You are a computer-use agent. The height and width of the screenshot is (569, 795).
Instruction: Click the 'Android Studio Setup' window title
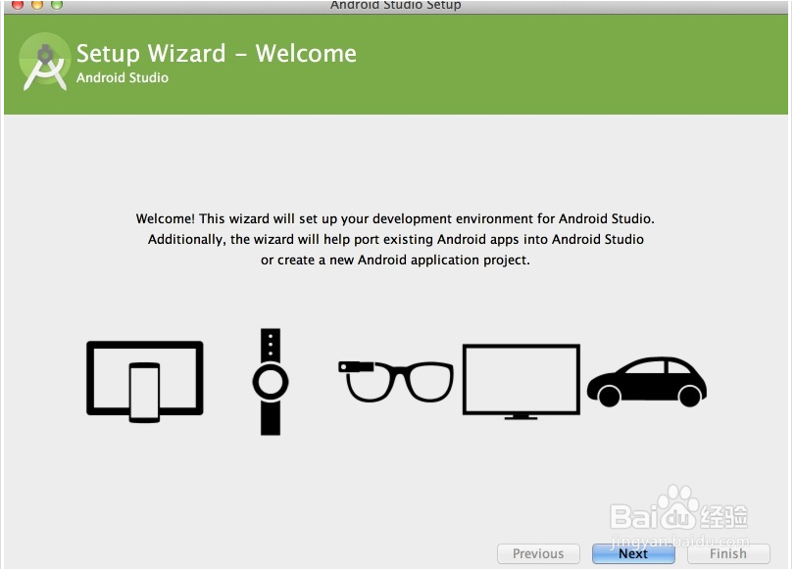coord(395,5)
